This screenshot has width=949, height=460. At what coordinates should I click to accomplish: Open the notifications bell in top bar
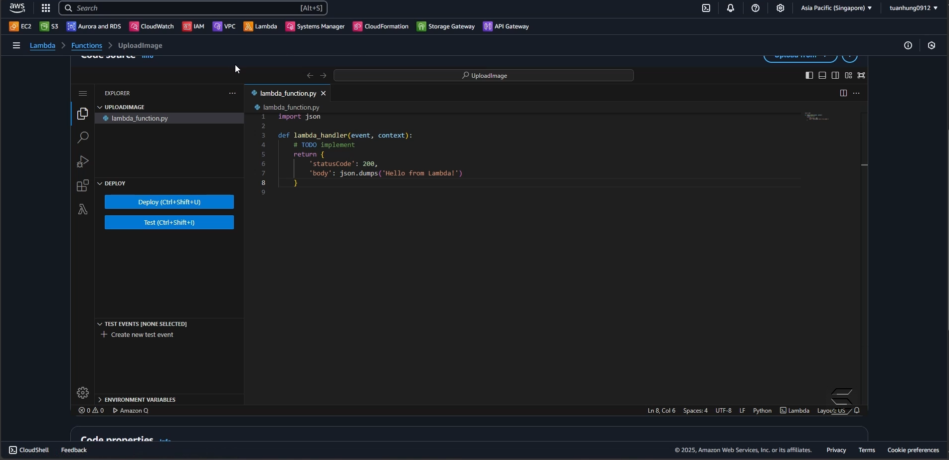pyautogui.click(x=731, y=8)
